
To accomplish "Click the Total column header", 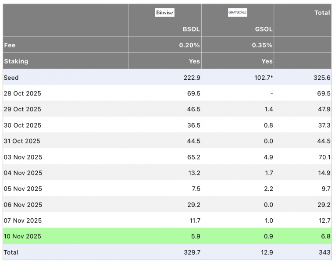I will click(x=322, y=13).
